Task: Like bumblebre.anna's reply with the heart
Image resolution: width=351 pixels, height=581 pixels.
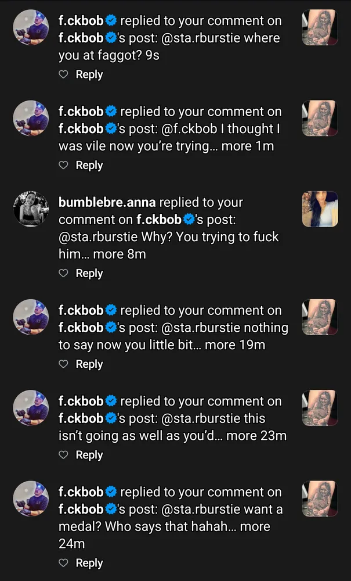Action: tap(64, 274)
